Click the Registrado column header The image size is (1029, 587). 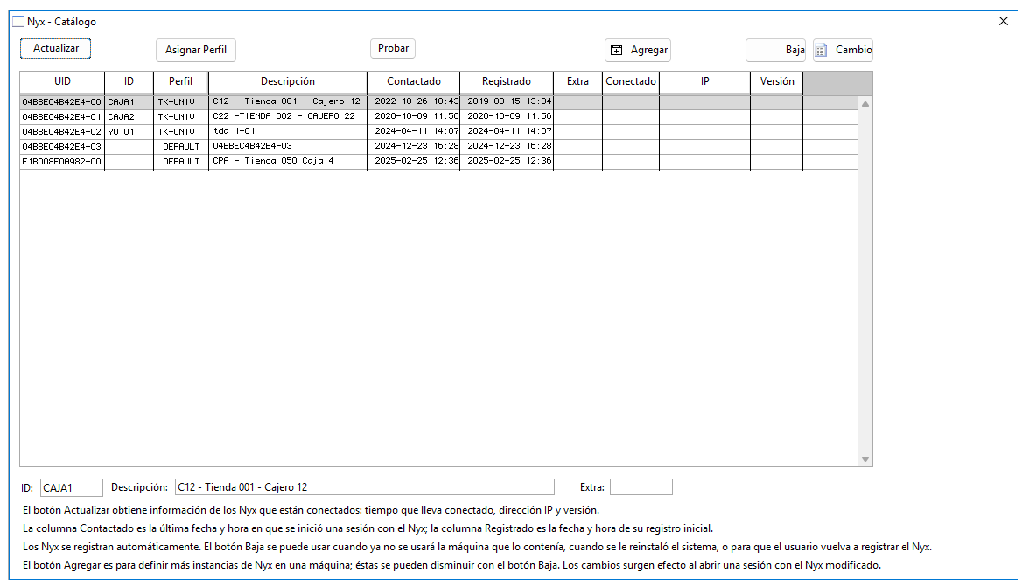point(507,82)
